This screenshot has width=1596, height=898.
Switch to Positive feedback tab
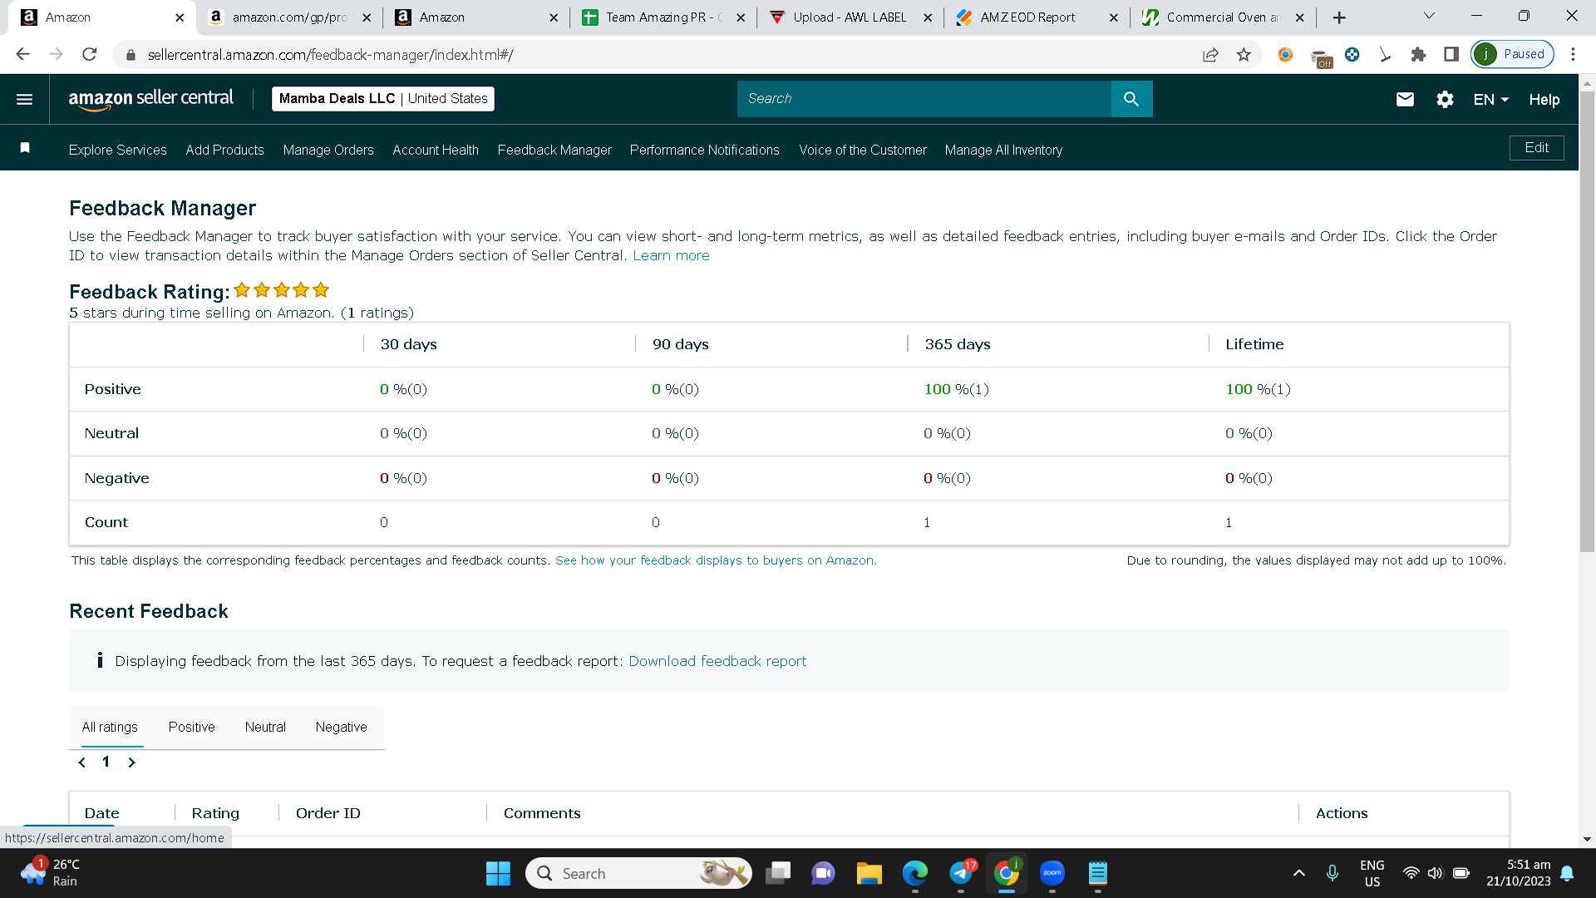tap(191, 727)
